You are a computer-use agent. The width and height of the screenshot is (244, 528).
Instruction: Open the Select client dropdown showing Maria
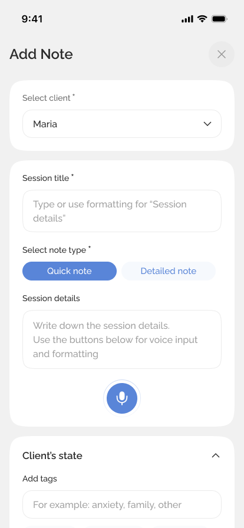(x=122, y=124)
